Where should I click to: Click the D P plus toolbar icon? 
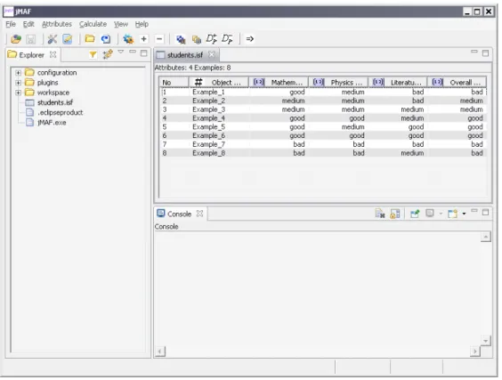(x=211, y=39)
